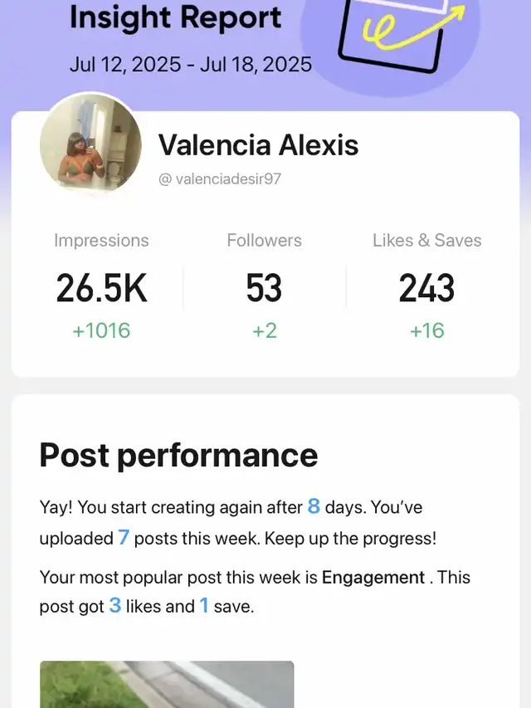Open the most popular post named Engagement

373,577
